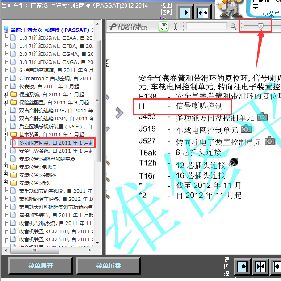281x281 pixels.
Task: Click the FlashPaper zoom slider handle
Action: 260,26
